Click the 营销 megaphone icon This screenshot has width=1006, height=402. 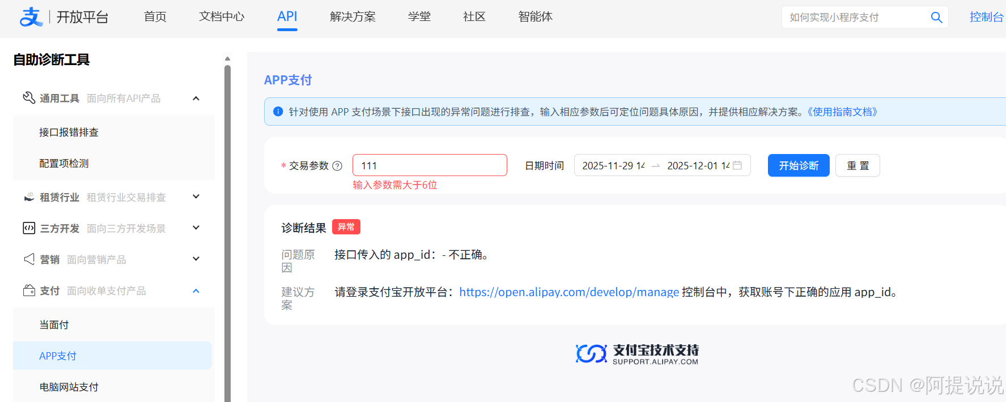[28, 259]
